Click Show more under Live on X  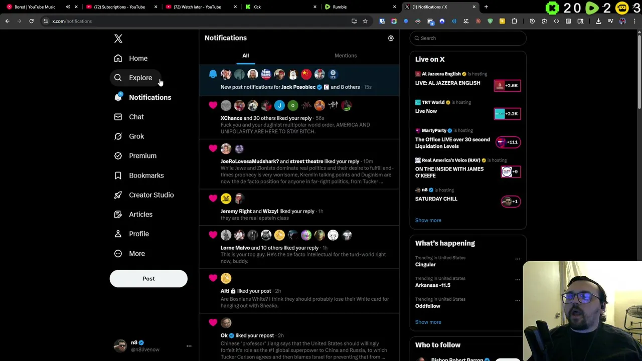point(428,220)
